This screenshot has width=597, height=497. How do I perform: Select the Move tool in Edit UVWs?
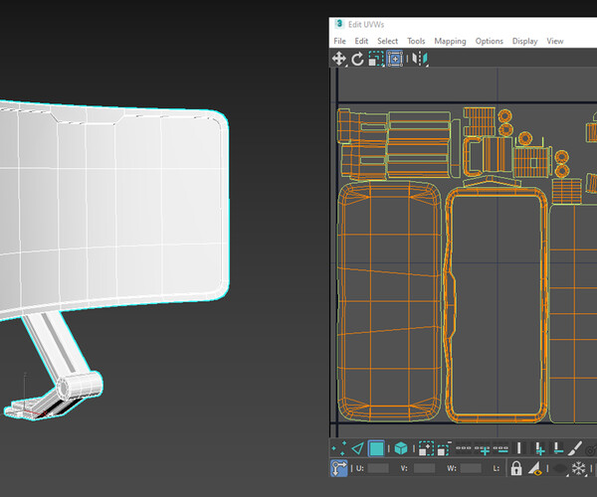338,59
